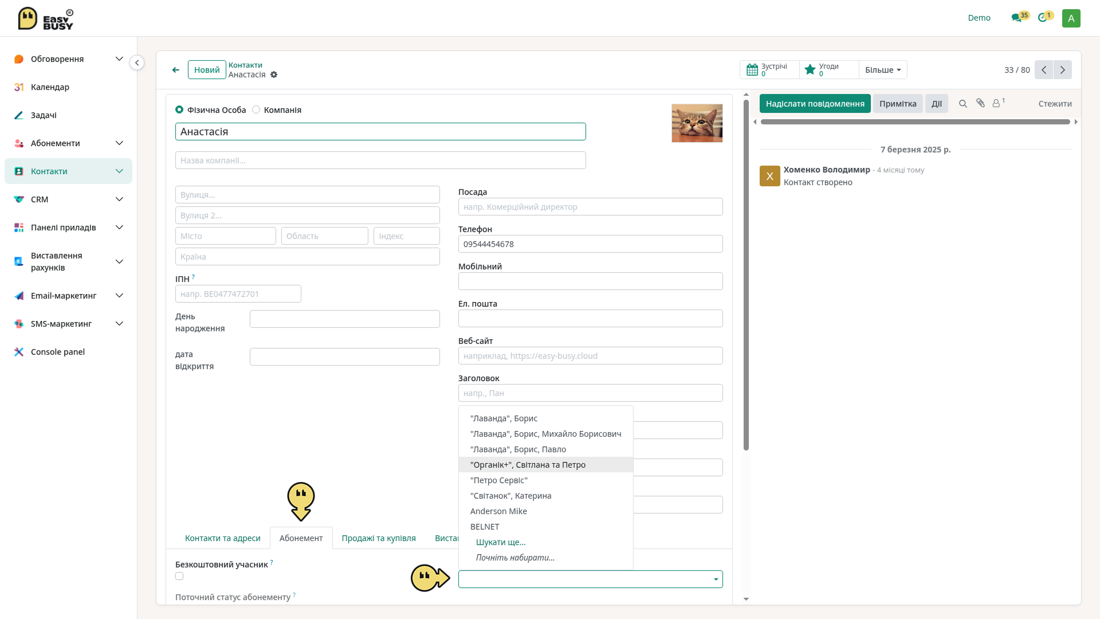Click the Demo label in header
Image resolution: width=1100 pixels, height=619 pixels.
(979, 18)
